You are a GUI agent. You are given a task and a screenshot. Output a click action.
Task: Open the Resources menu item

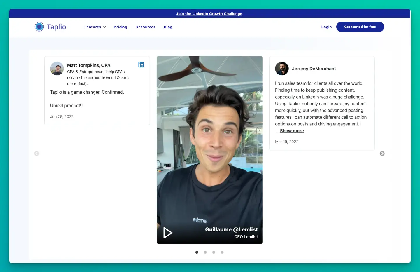pyautogui.click(x=145, y=27)
